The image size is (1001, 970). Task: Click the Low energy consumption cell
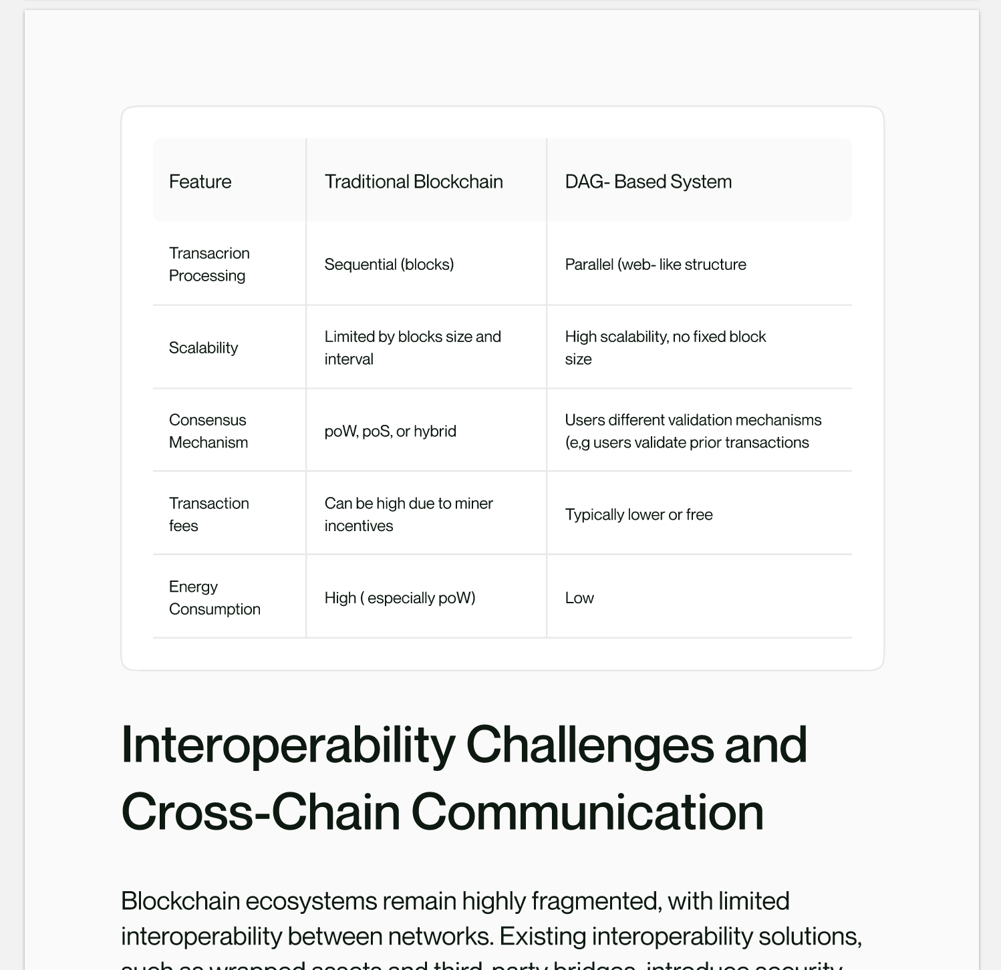pos(579,598)
